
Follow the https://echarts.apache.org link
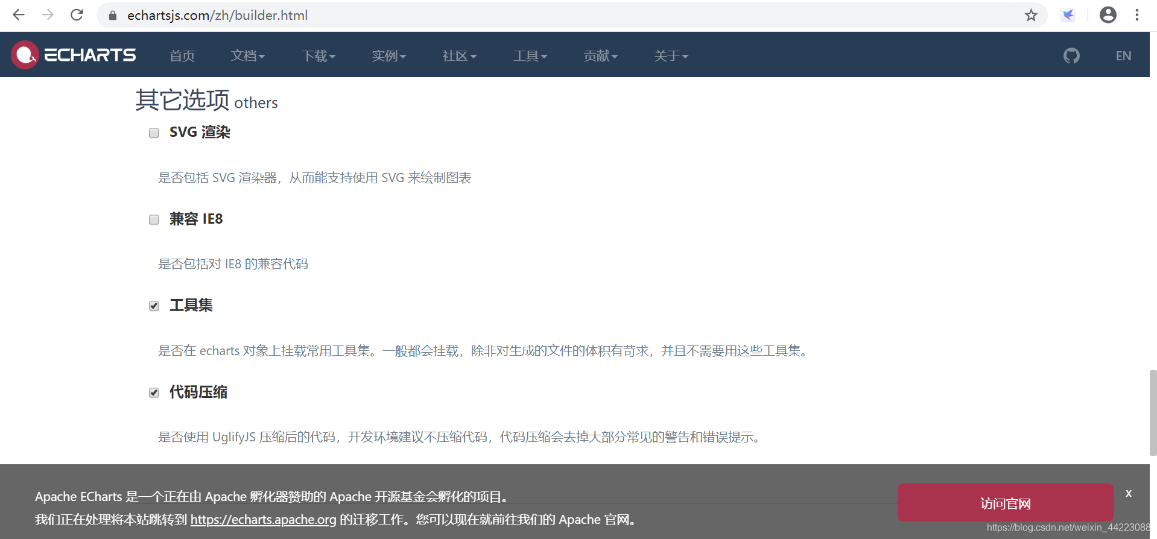[264, 520]
